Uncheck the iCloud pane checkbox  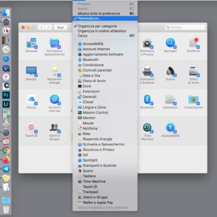pos(36,104)
